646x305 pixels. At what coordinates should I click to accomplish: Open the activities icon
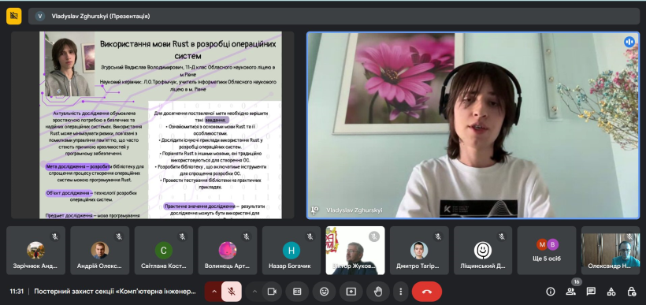611,292
